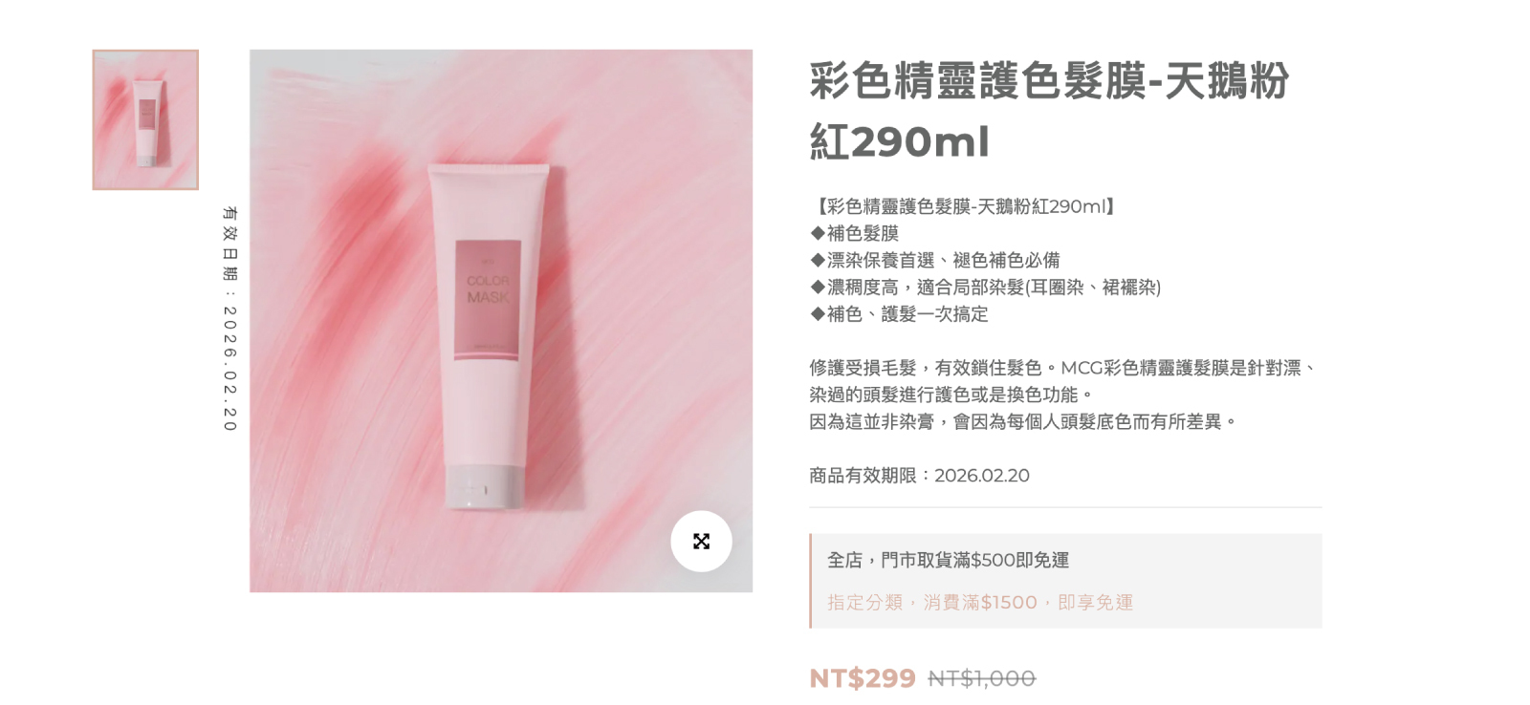Click the ◆濃稠度高 local dyeing bullet line

point(985,288)
